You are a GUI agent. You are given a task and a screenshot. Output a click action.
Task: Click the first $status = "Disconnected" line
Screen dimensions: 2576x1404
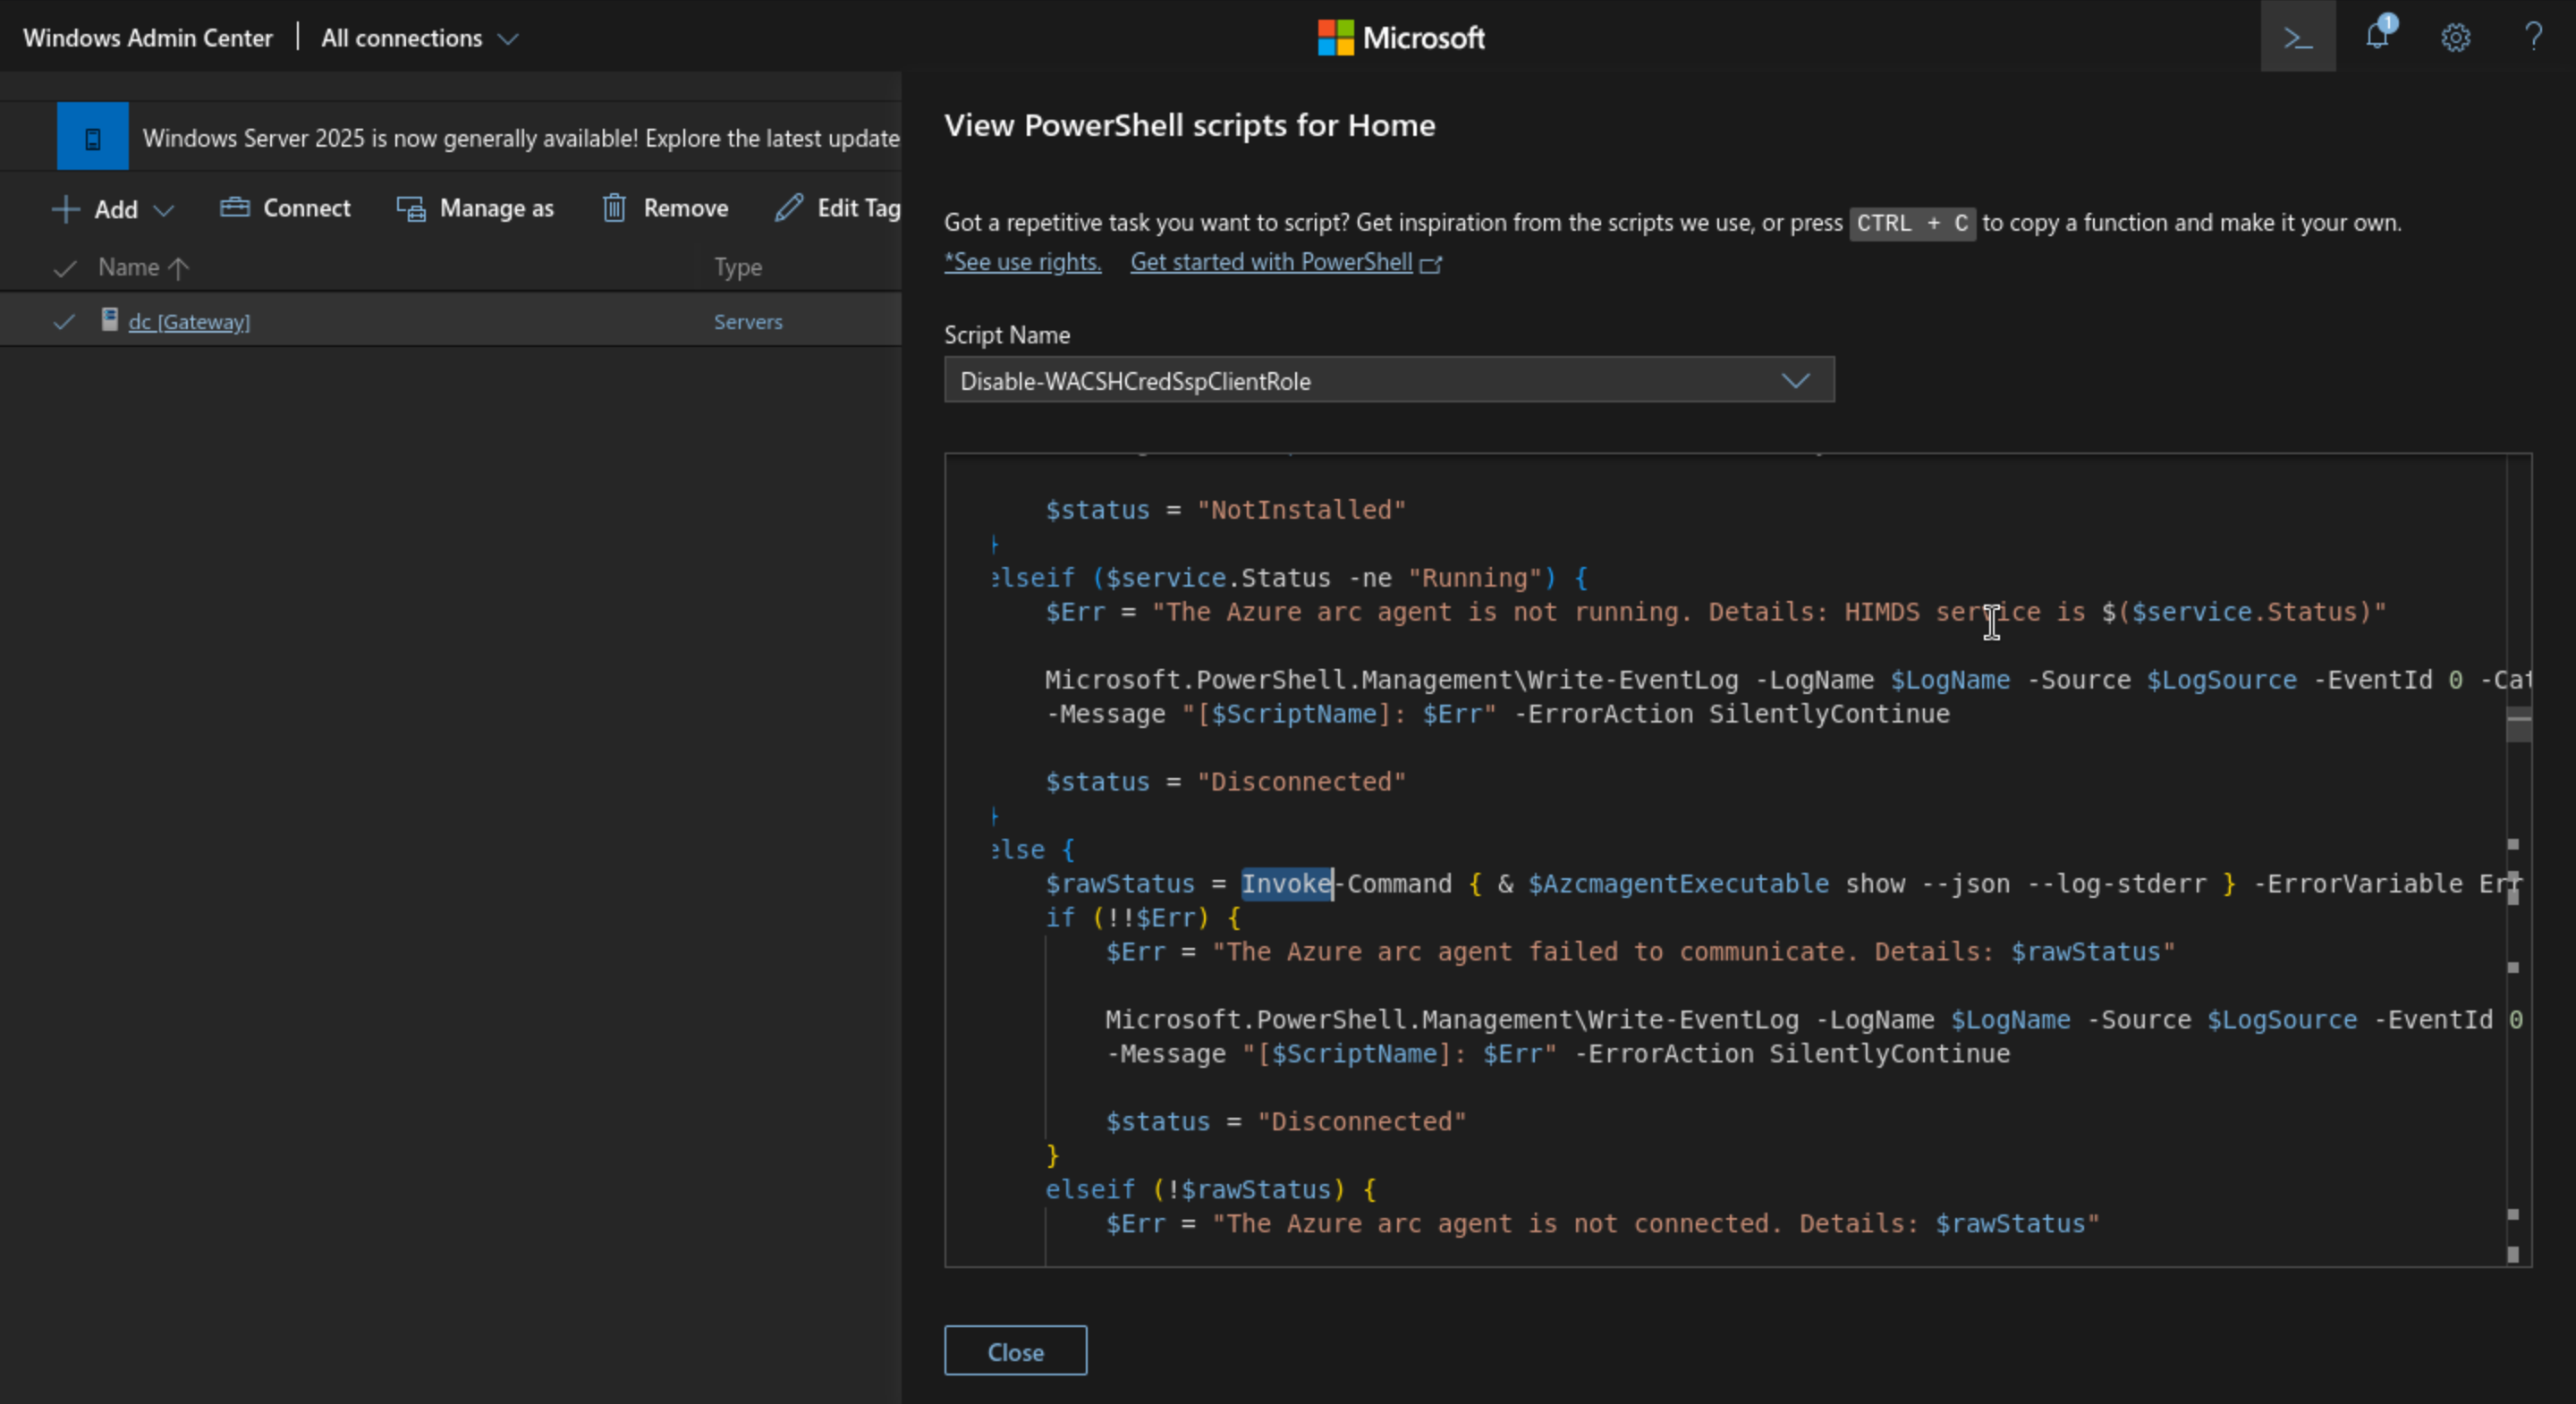pyautogui.click(x=1225, y=782)
